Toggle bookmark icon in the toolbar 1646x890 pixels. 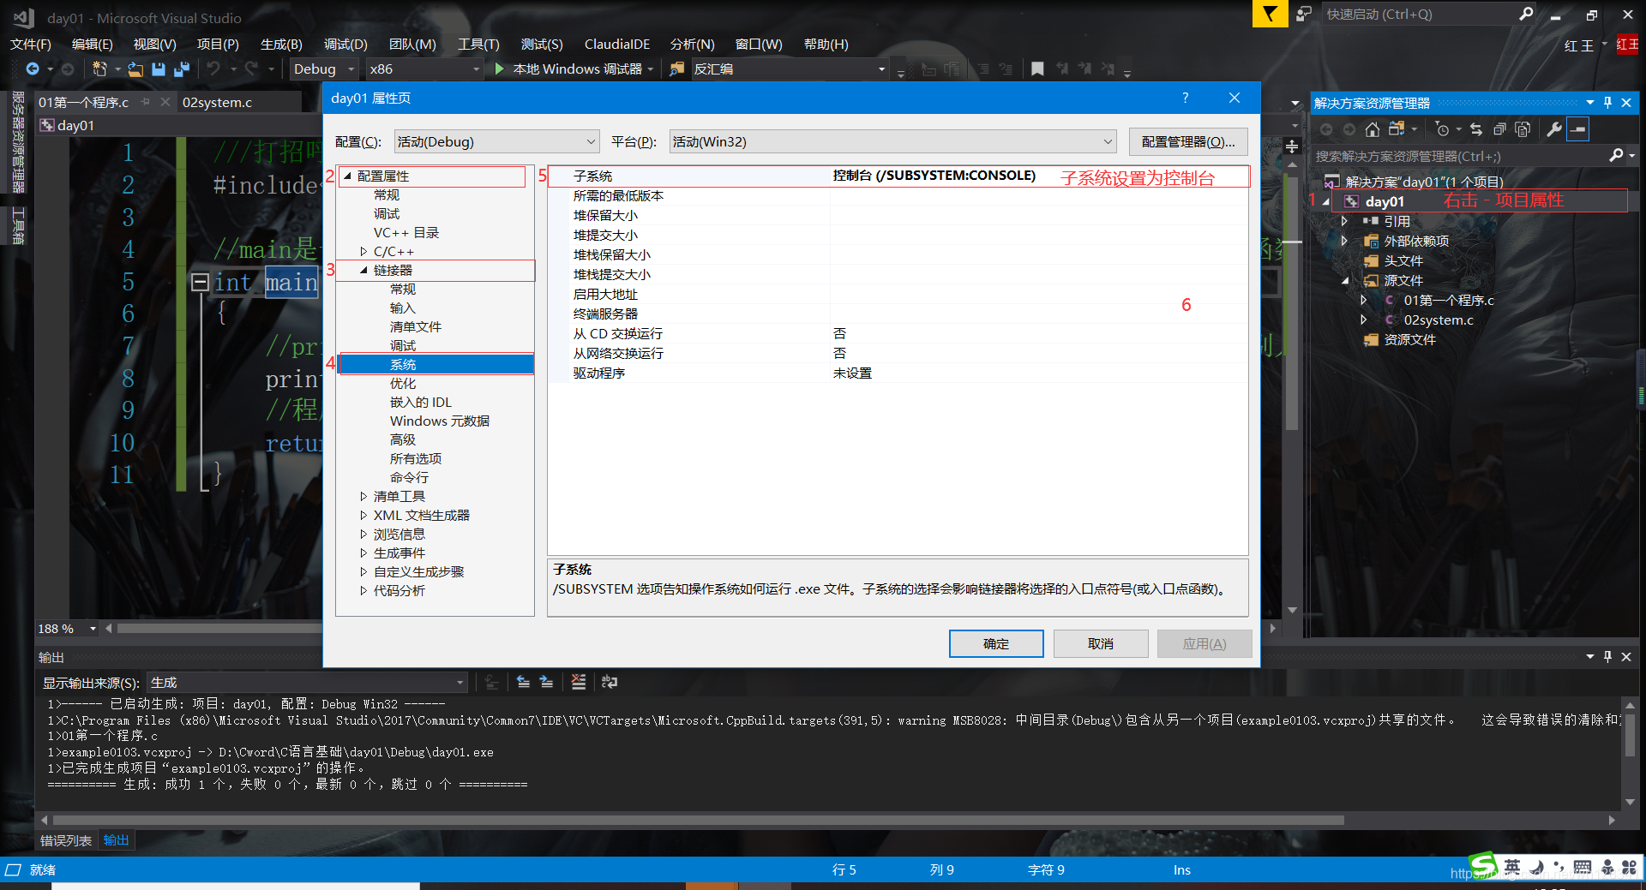click(x=1037, y=69)
